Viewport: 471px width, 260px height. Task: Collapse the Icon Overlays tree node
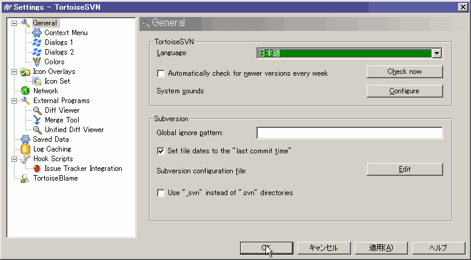(14, 72)
